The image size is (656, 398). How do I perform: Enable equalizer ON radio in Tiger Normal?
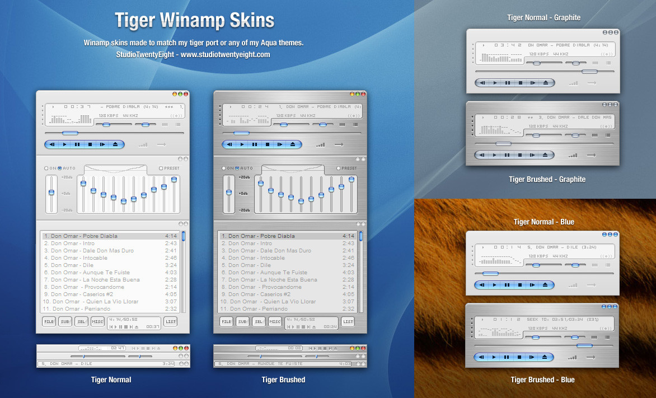46,168
